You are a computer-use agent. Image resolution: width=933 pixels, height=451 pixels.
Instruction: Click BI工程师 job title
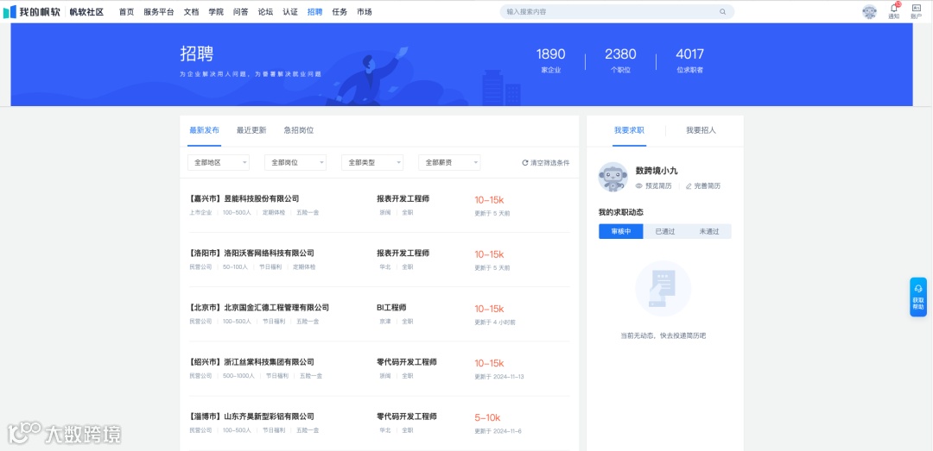[391, 308]
